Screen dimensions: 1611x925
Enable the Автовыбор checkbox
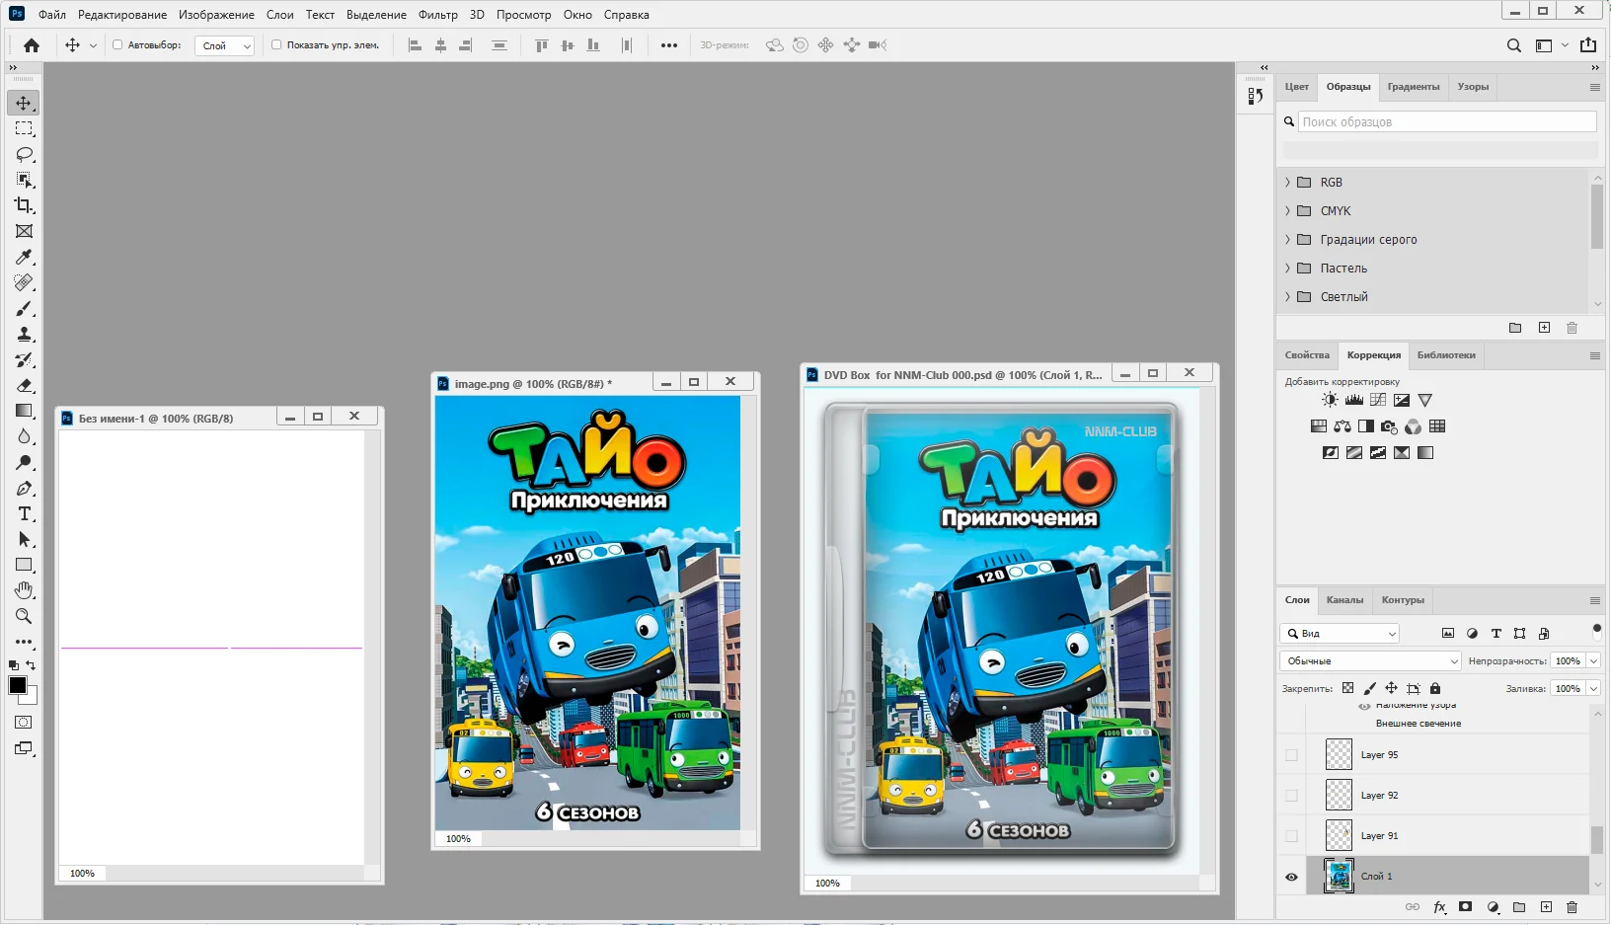click(x=117, y=45)
